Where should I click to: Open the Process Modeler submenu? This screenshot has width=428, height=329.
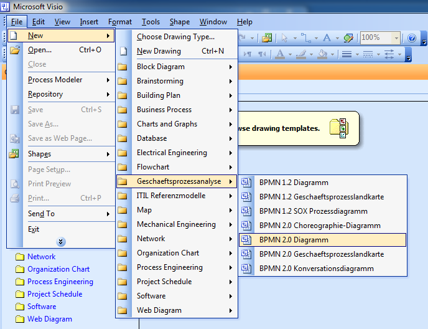pyautogui.click(x=60, y=80)
